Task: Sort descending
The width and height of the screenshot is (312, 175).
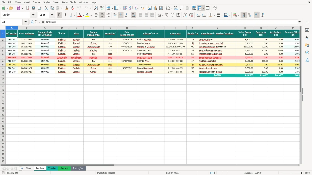Action: [137, 8]
